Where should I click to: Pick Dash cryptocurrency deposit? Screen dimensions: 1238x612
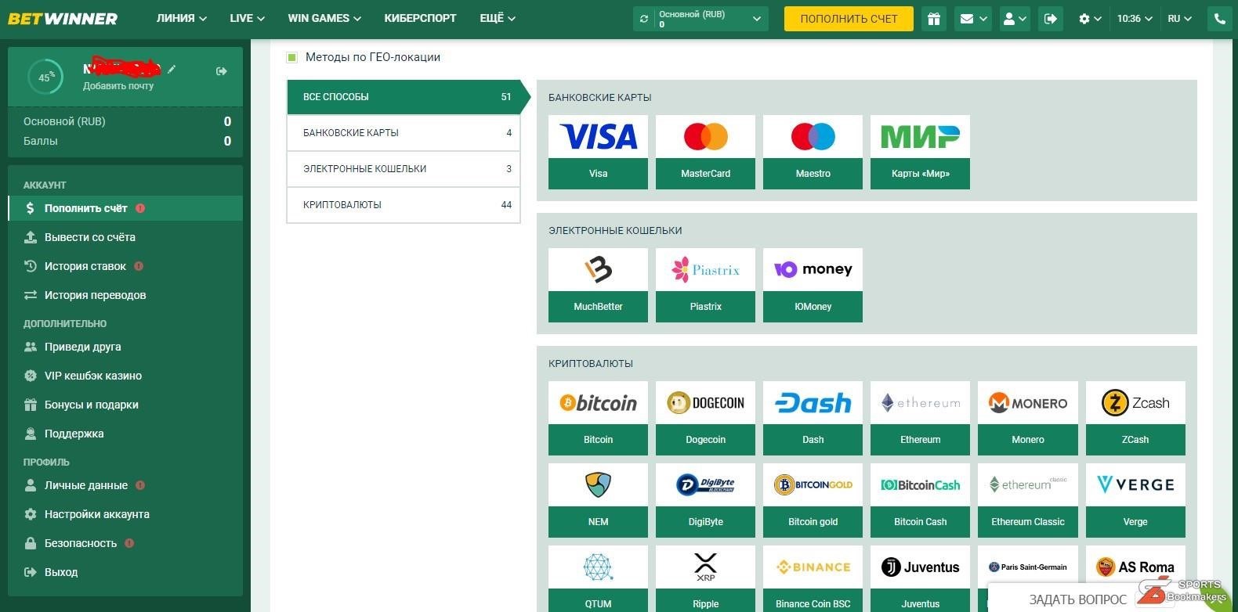click(813, 418)
